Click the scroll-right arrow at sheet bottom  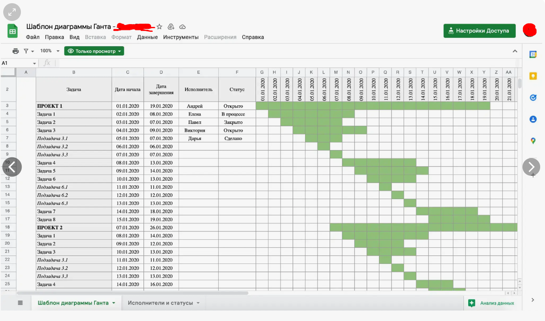tap(514, 293)
